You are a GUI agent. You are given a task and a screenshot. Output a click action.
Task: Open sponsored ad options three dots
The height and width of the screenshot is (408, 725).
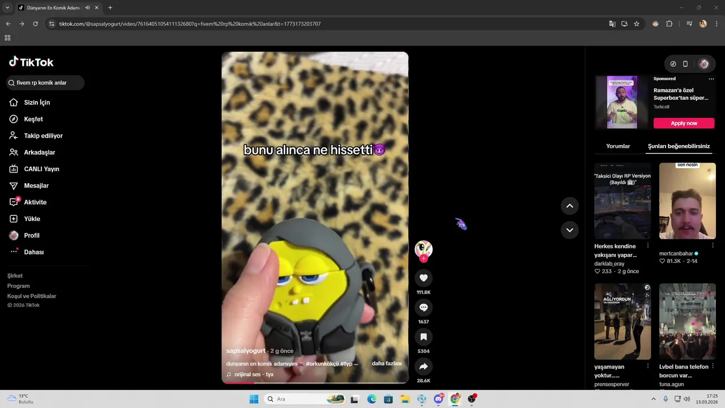[711, 79]
